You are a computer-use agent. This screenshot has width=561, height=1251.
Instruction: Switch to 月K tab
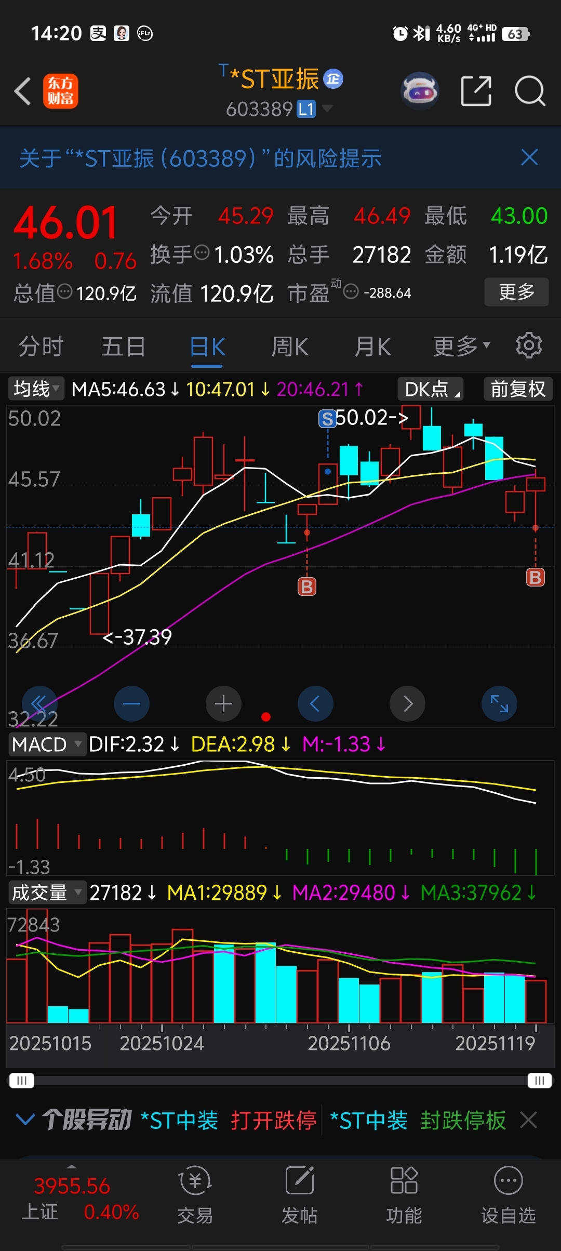tap(373, 346)
